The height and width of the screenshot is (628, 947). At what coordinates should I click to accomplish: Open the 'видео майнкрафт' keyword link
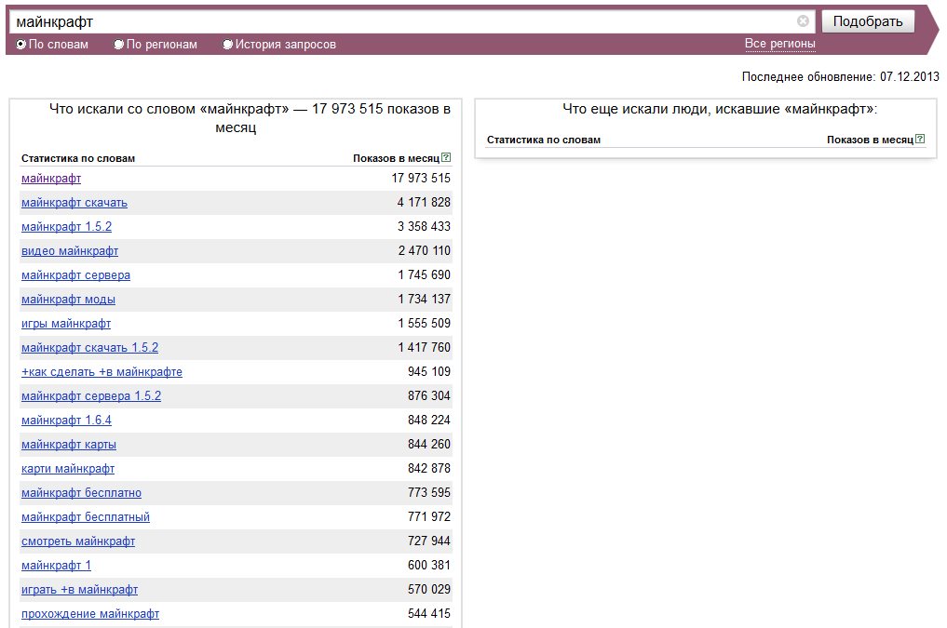point(70,250)
